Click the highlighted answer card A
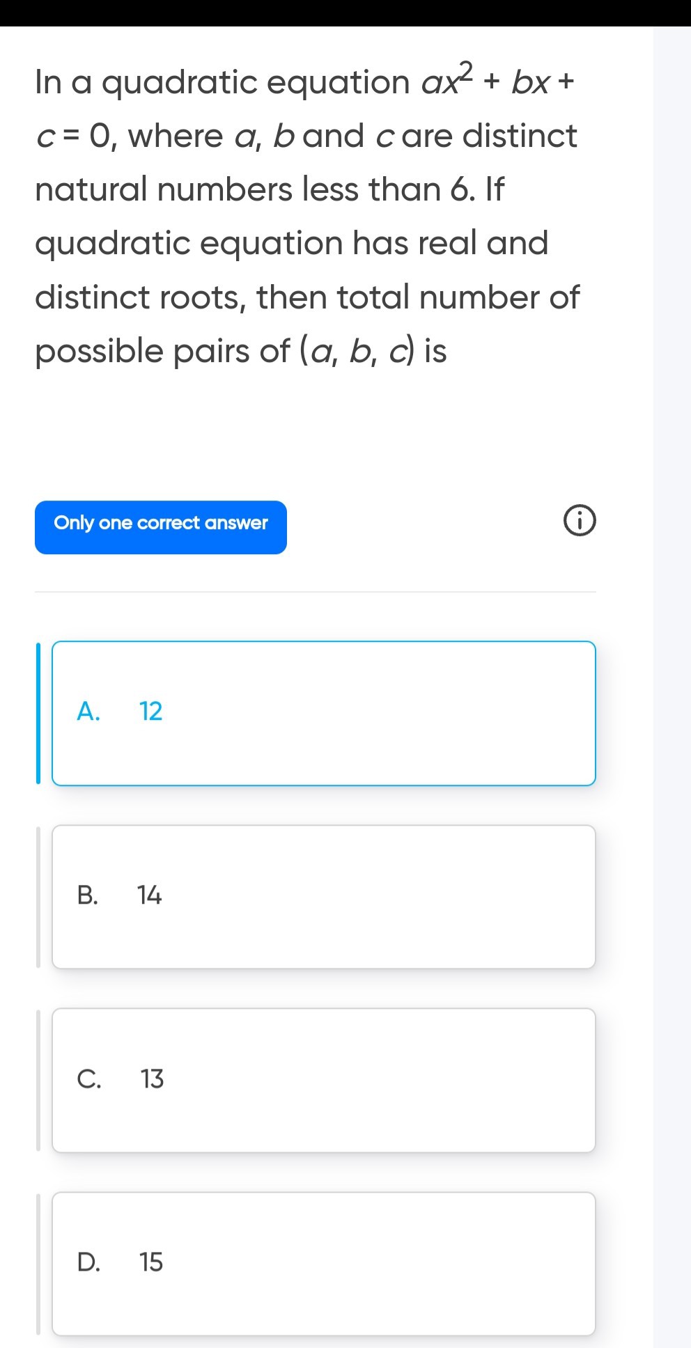Image resolution: width=691 pixels, height=1348 pixels. (324, 712)
